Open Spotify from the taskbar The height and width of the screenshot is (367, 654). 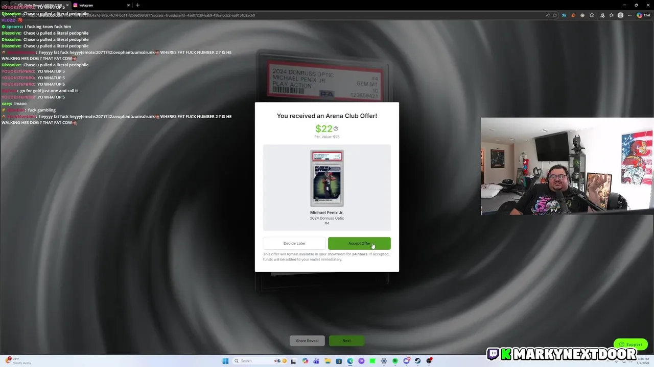(395, 361)
